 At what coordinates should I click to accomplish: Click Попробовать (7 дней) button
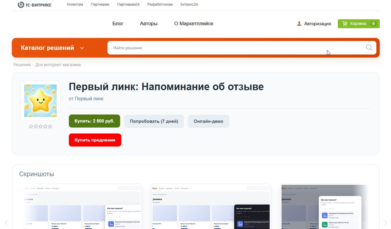154,121
